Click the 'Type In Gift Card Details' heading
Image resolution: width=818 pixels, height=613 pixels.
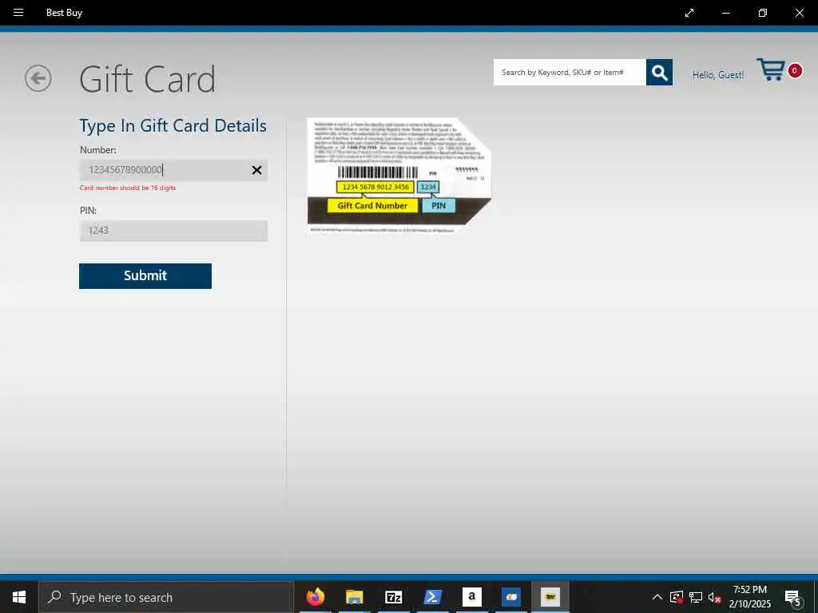coord(173,125)
